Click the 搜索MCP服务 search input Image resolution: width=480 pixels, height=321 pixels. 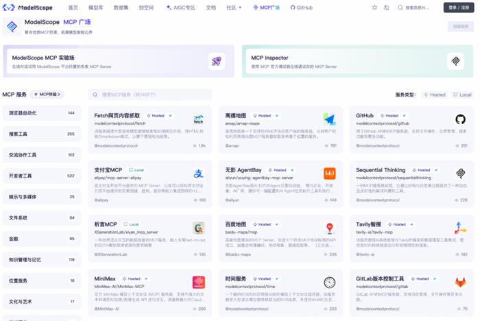(x=150, y=95)
